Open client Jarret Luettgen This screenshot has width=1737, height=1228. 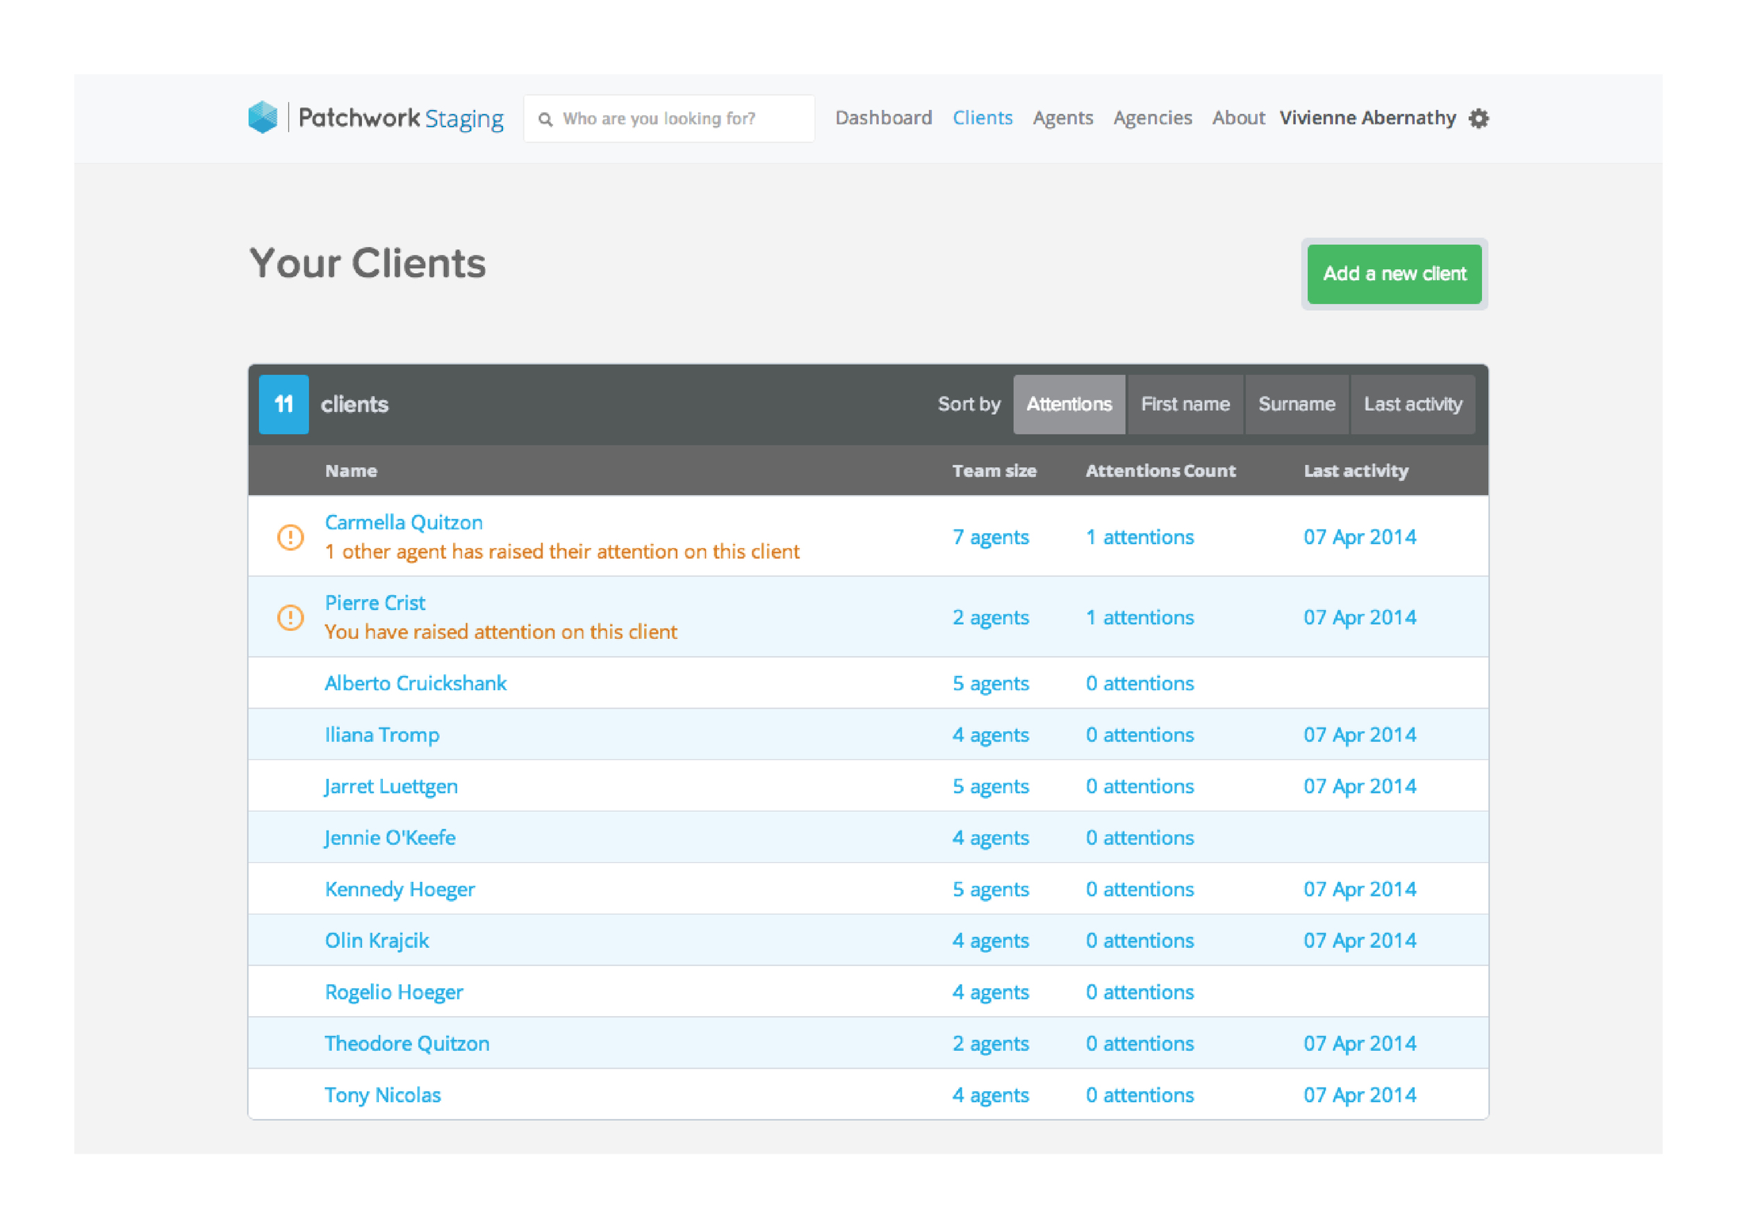pos(390,786)
